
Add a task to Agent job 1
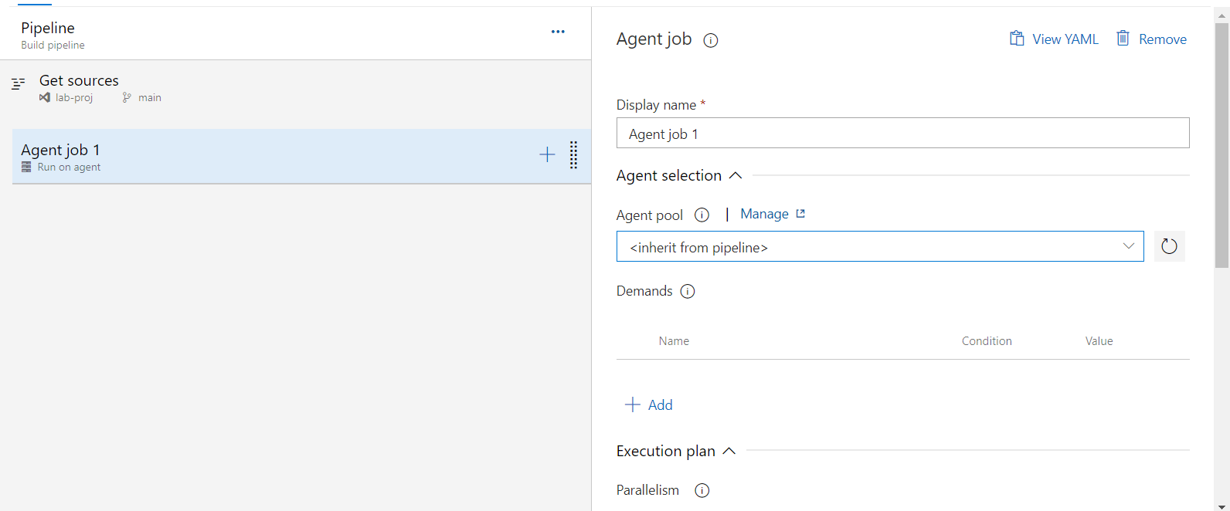(x=547, y=154)
